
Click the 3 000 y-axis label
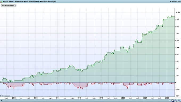coord(177,62)
